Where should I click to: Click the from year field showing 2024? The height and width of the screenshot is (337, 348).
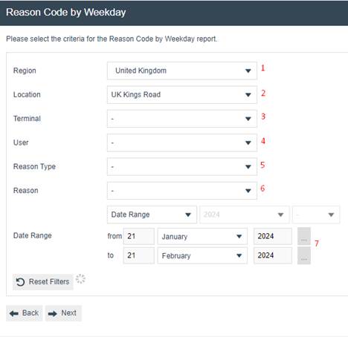tap(273, 236)
